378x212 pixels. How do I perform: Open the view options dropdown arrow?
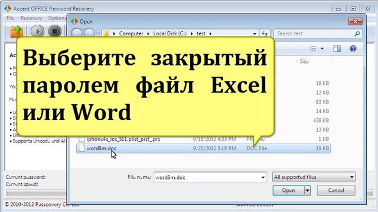322,49
